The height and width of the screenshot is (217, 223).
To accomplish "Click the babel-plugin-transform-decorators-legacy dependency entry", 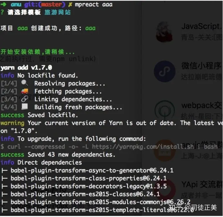I will pyautogui.click(x=89, y=186).
